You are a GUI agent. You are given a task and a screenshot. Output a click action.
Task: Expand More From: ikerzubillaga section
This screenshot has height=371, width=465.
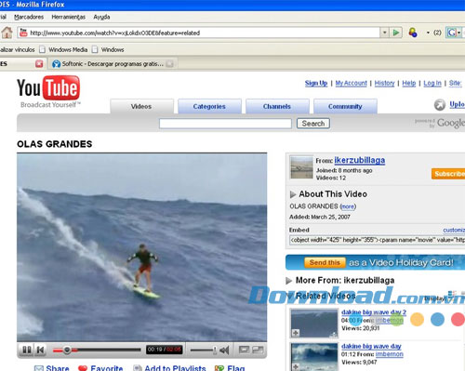pyautogui.click(x=288, y=281)
